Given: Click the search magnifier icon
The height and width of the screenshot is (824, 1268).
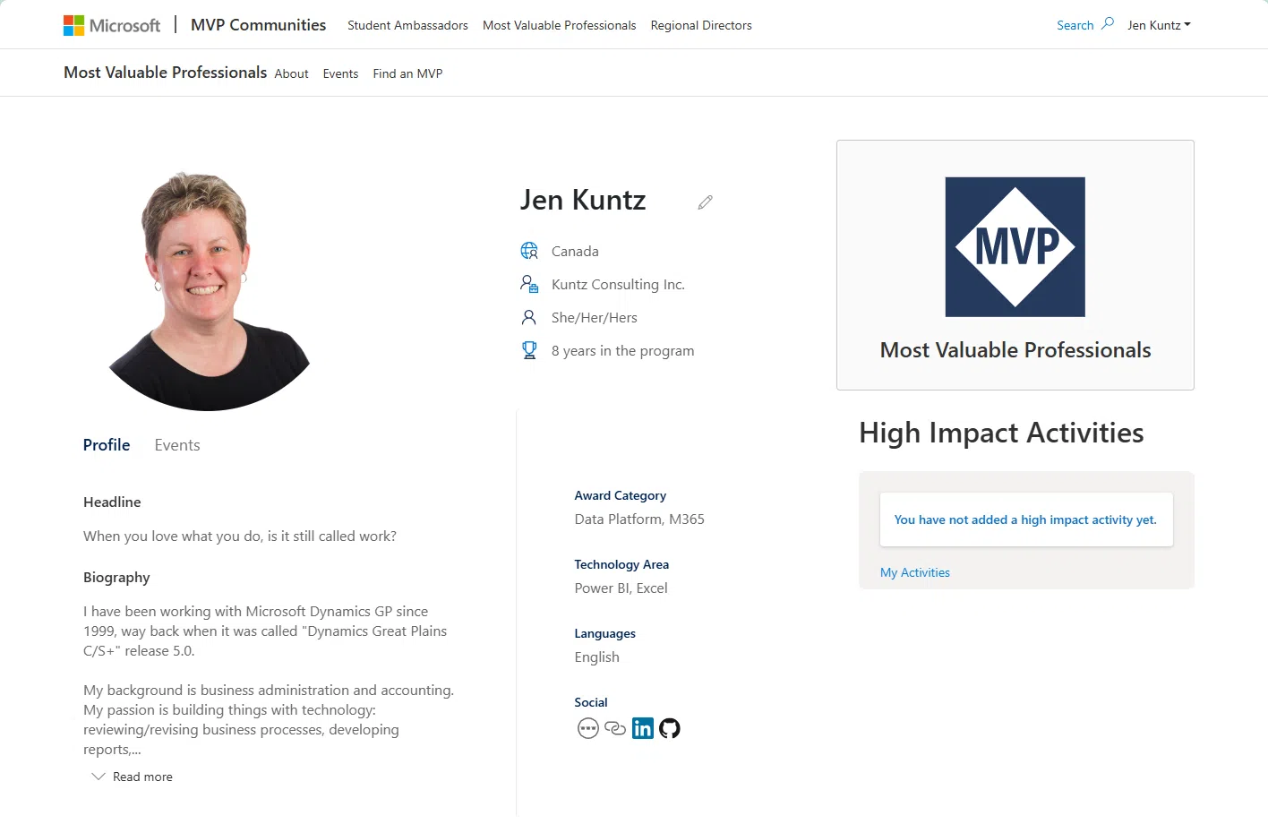Looking at the screenshot, I should [x=1109, y=24].
